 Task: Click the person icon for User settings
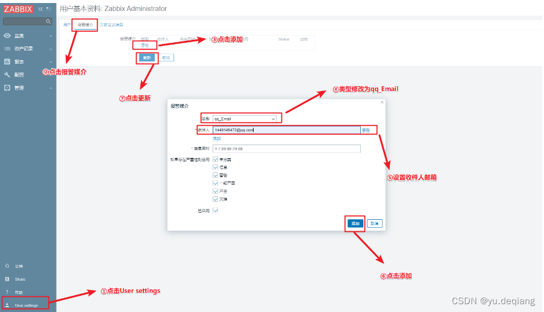coord(7,305)
